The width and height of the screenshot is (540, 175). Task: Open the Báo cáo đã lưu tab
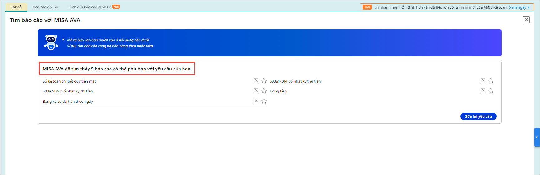pos(46,7)
